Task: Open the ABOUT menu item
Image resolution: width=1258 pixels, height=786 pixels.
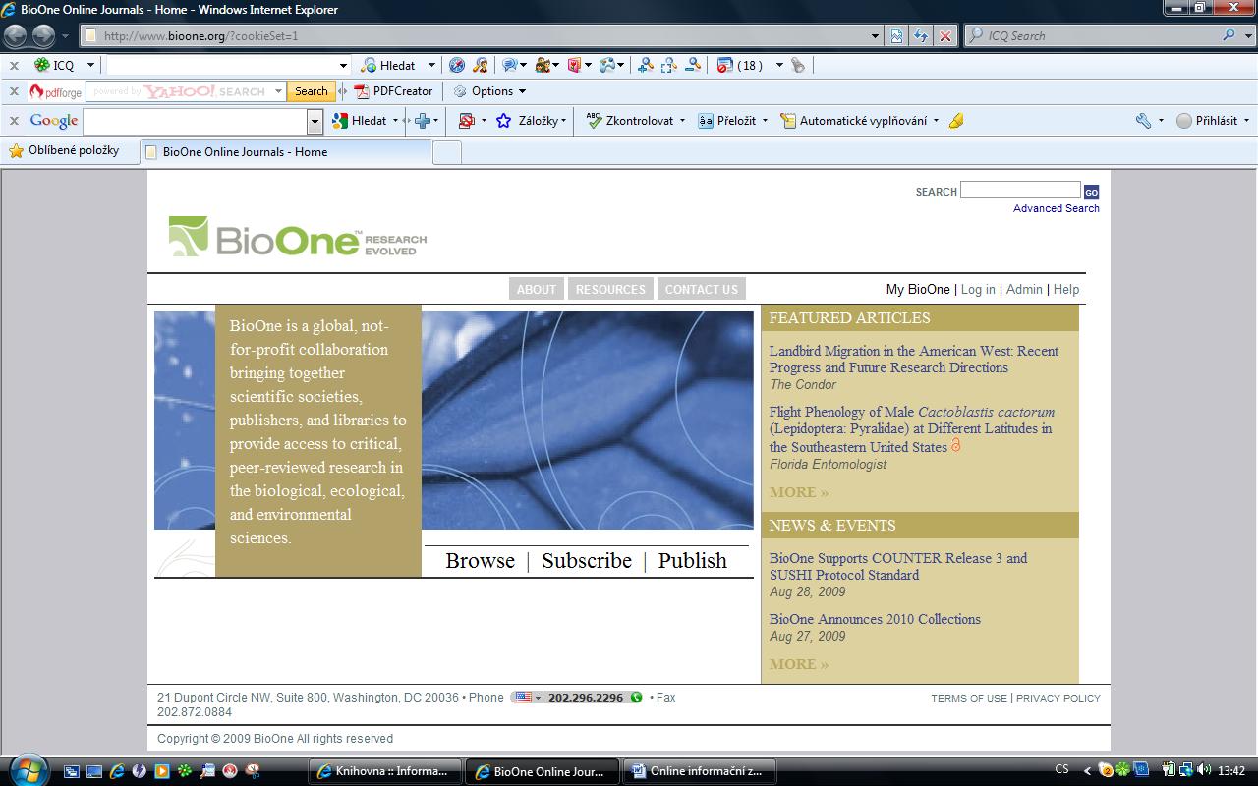Action: tap(537, 289)
